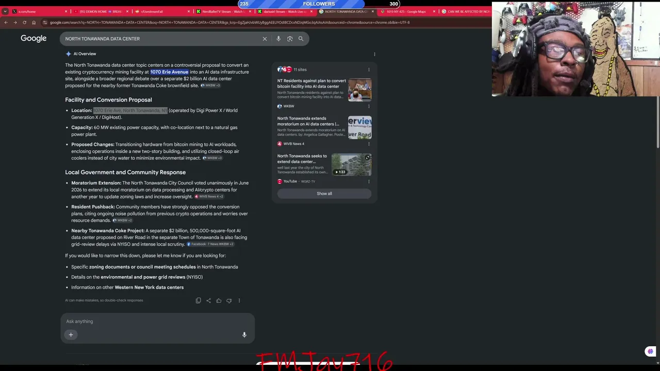Click the moratorium article thumbnail image

coord(359,127)
